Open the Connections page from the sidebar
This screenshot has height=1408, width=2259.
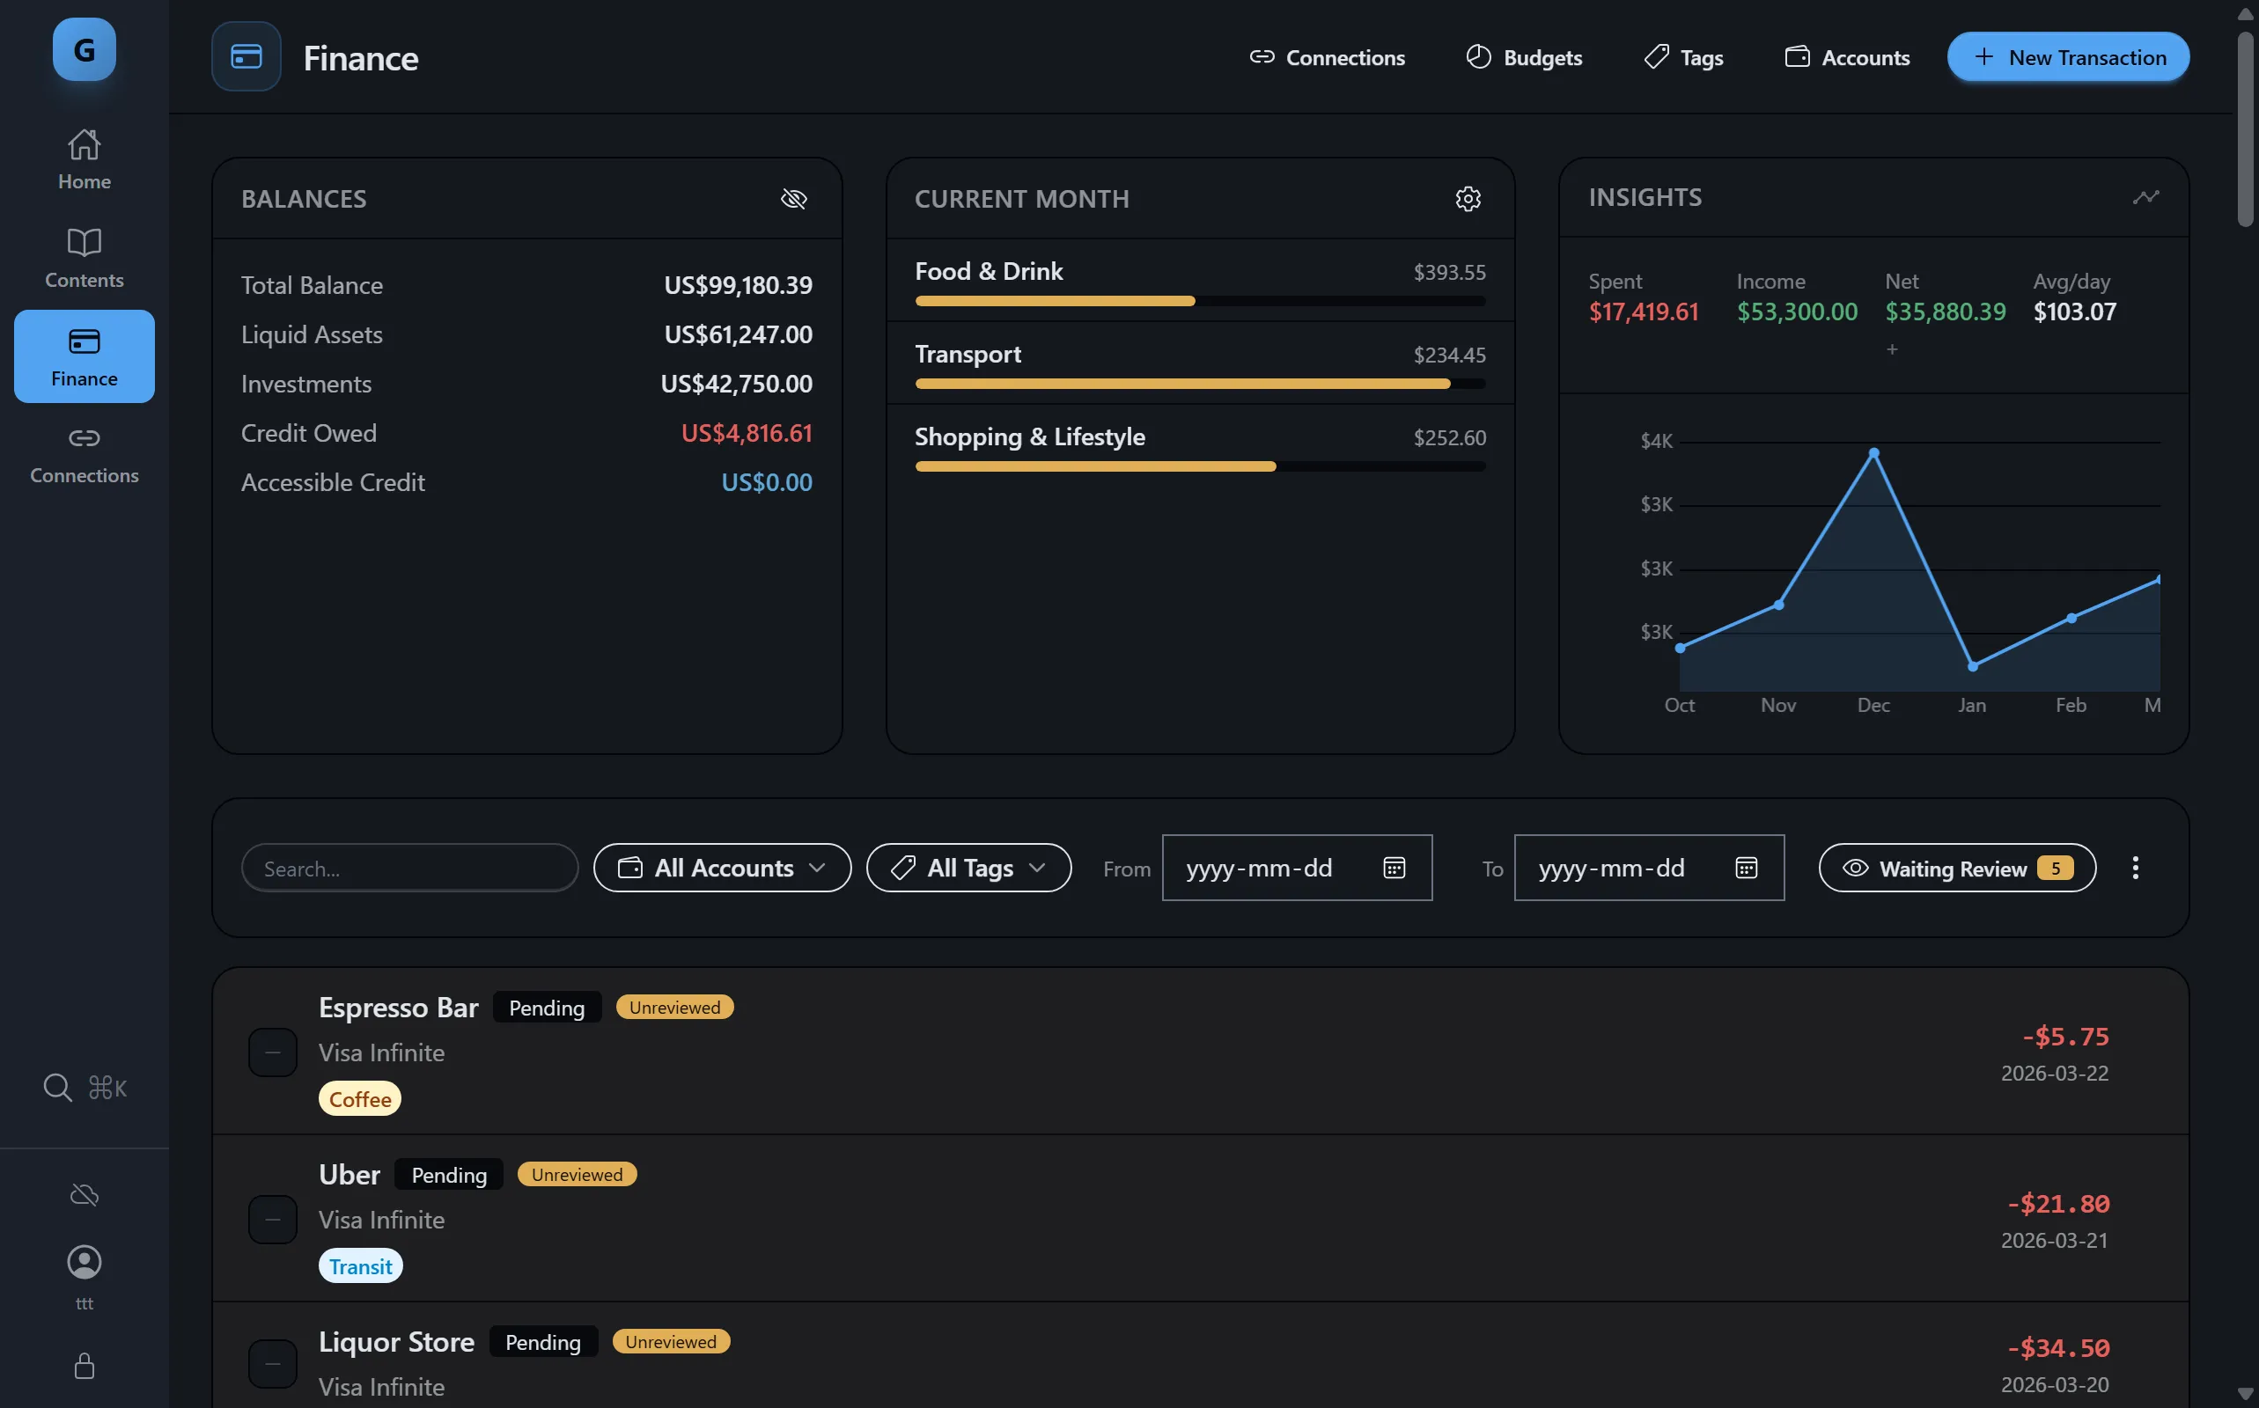[83, 453]
